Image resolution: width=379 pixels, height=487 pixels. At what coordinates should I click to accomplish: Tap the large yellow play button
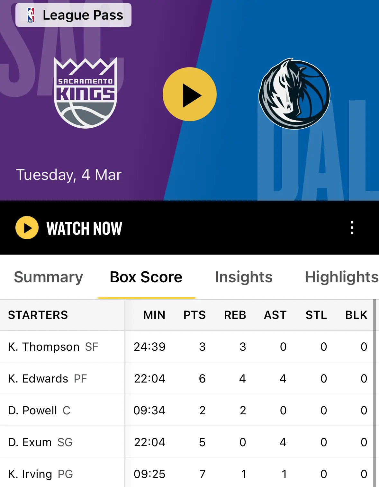click(x=190, y=94)
